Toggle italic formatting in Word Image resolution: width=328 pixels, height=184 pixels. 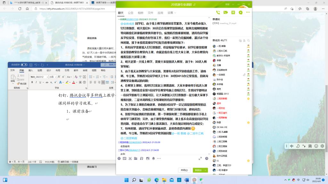[37, 82]
